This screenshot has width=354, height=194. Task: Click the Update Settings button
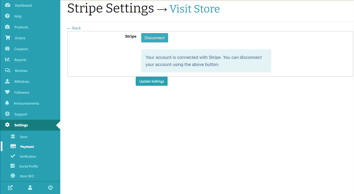pyautogui.click(x=152, y=81)
